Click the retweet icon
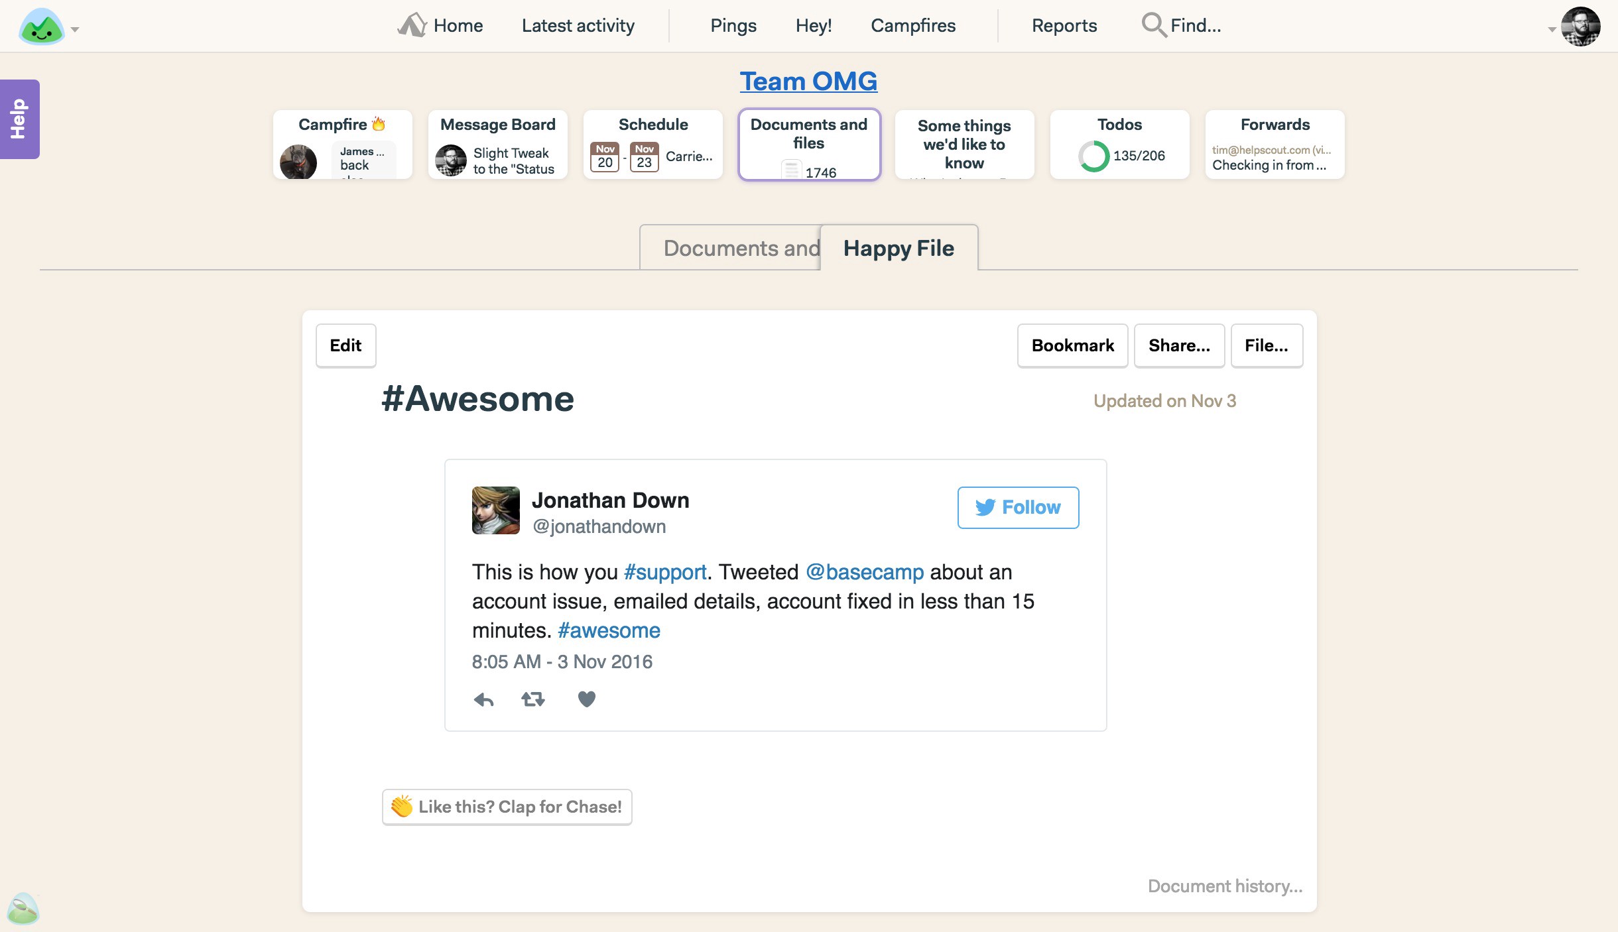This screenshot has height=932, width=1618. (532, 699)
